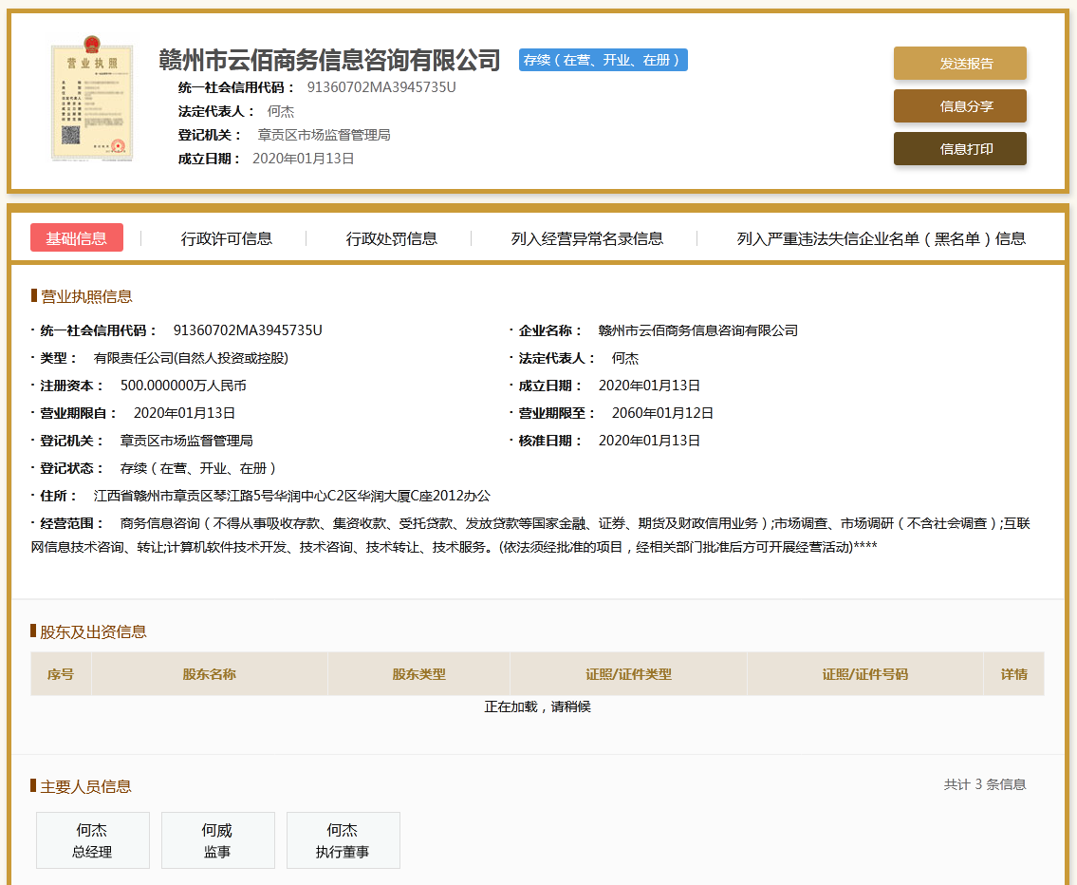The height and width of the screenshot is (885, 1077).
Task: Click the 正在加载，请稍候 loading message
Action: pyautogui.click(x=538, y=705)
